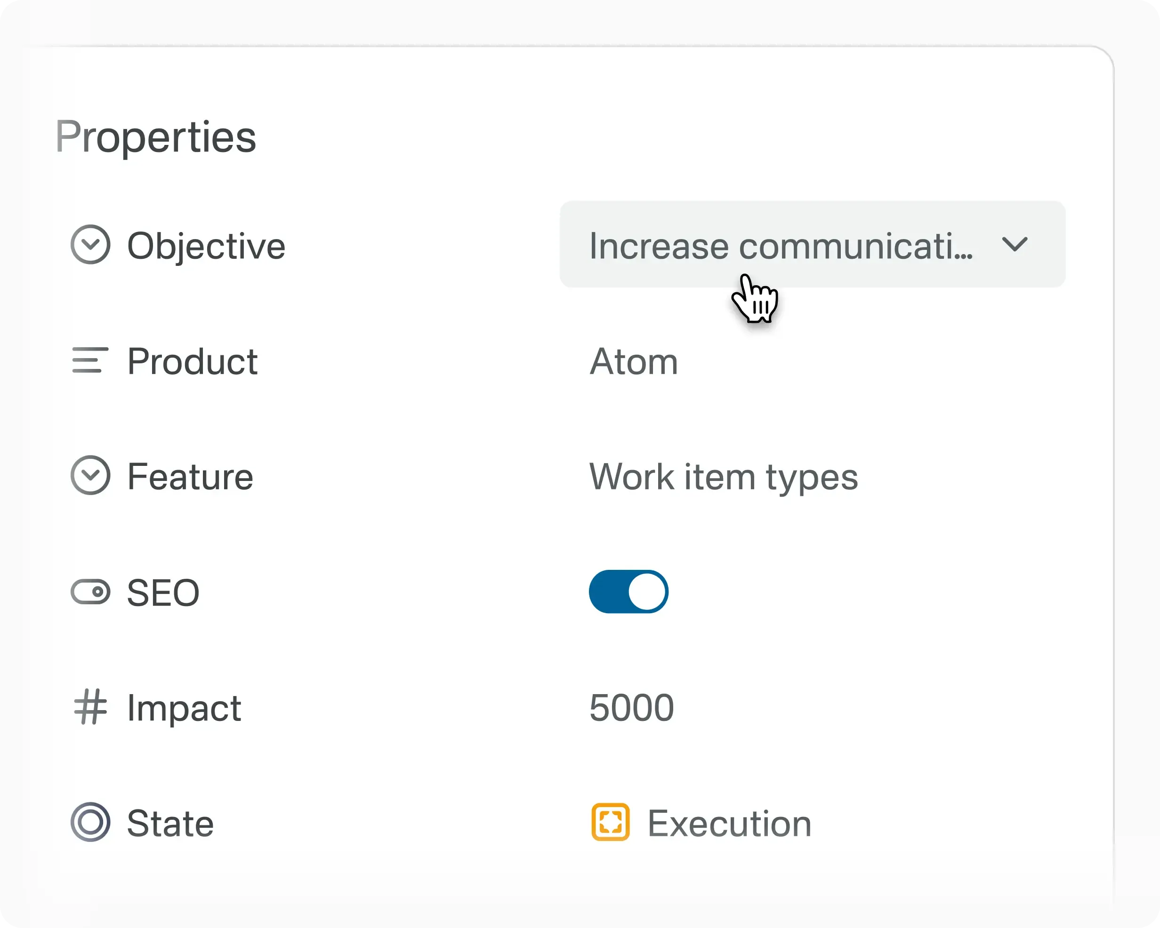Click the Objective clock icon
This screenshot has height=928, width=1160.
click(x=90, y=245)
